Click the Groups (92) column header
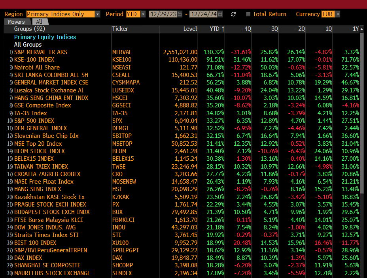 point(30,29)
